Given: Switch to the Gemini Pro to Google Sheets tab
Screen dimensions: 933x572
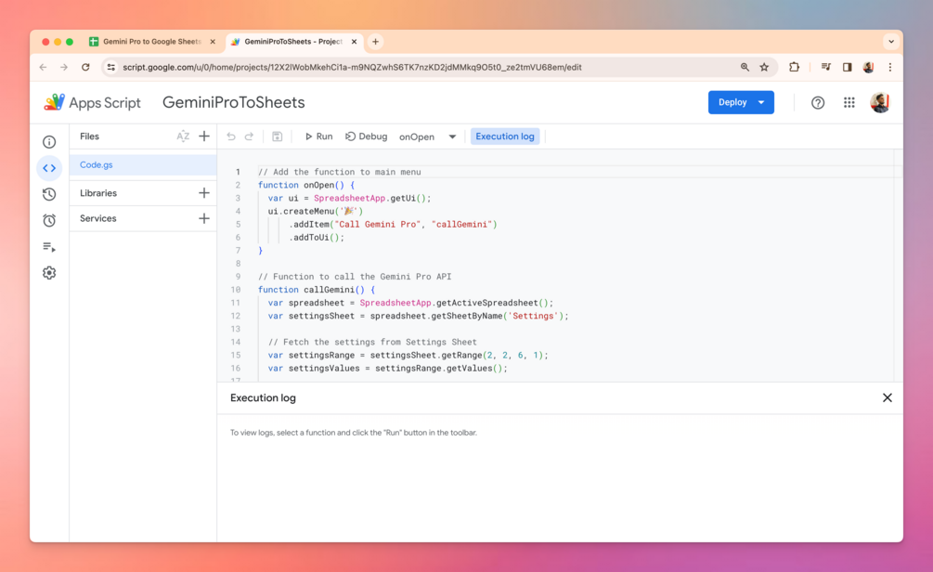Looking at the screenshot, I should pyautogui.click(x=149, y=41).
